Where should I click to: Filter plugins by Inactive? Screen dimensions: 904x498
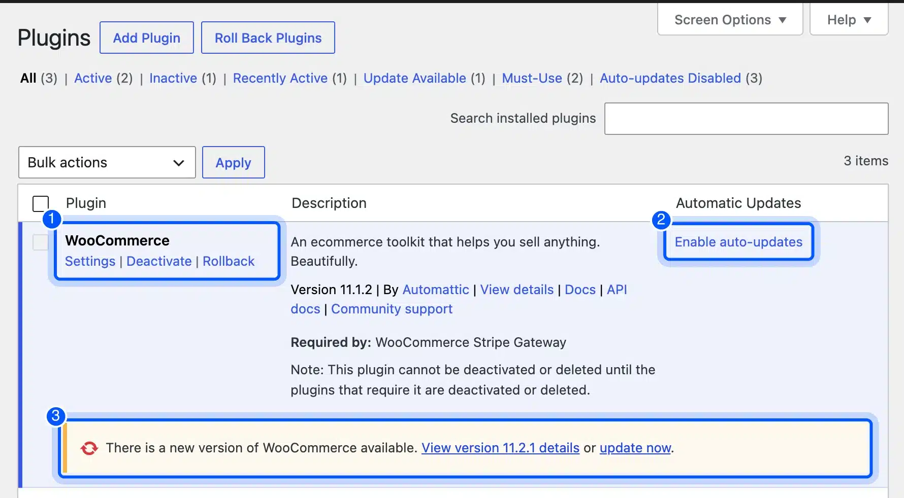(x=173, y=78)
